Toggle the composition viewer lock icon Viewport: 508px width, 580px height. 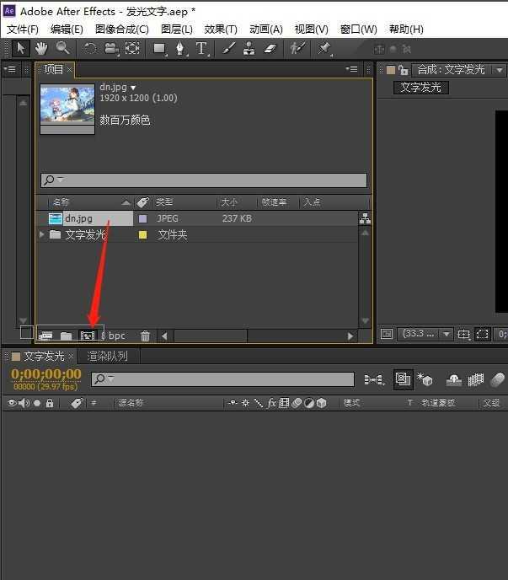(404, 70)
